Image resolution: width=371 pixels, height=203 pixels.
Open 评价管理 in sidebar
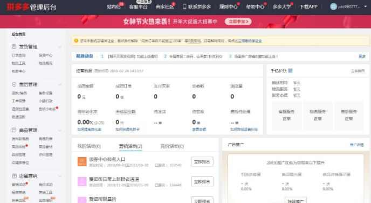(45, 154)
